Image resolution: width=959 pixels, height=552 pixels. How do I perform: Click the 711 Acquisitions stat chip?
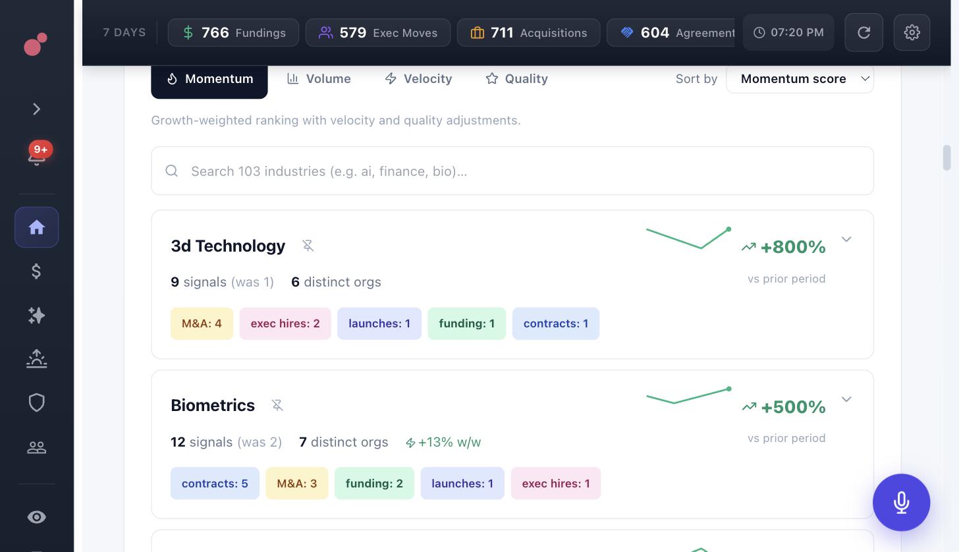[x=528, y=32]
